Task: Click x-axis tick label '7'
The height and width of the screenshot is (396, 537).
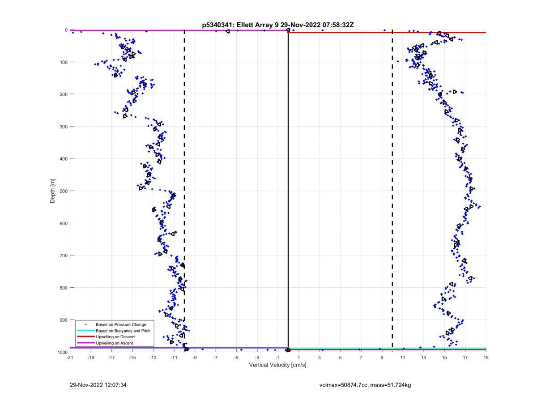Action: click(361, 358)
